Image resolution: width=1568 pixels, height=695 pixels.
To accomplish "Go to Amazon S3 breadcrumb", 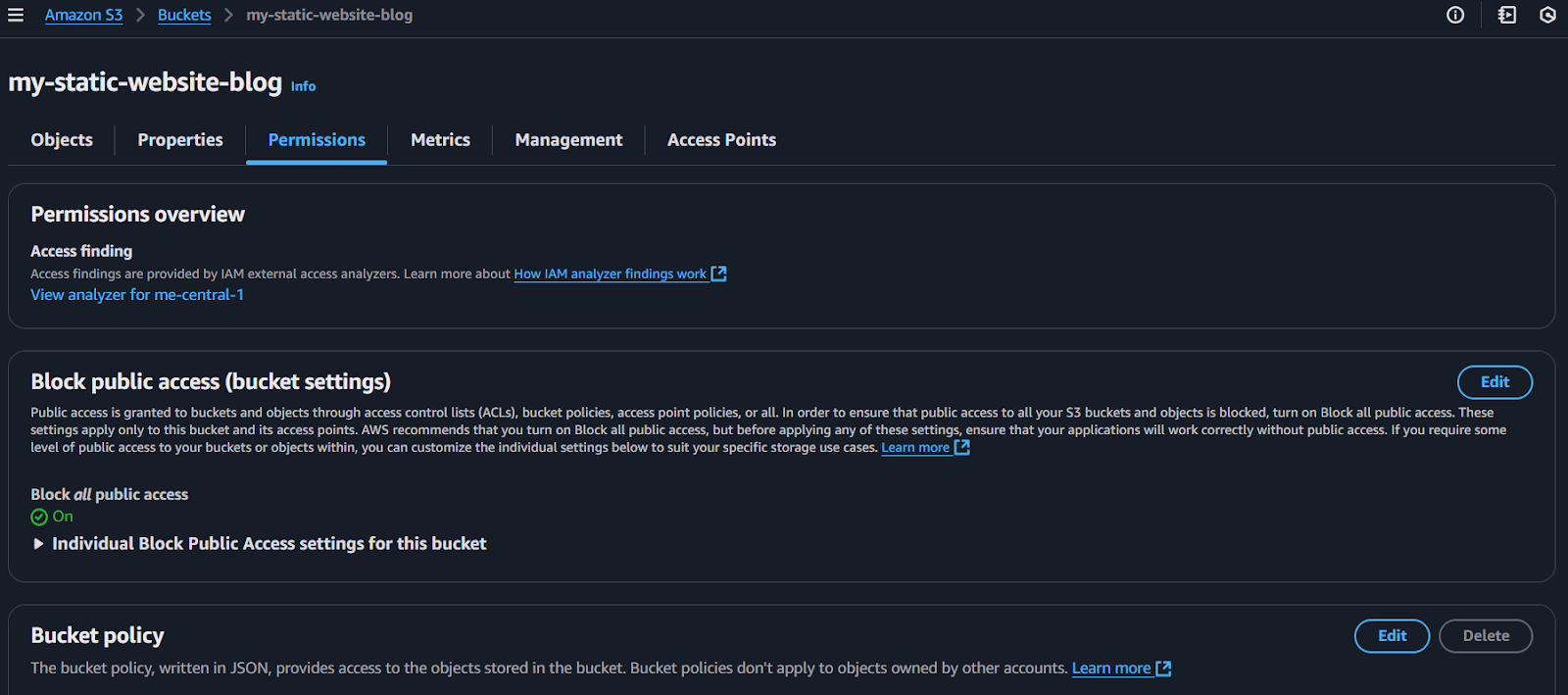I will click(x=83, y=15).
